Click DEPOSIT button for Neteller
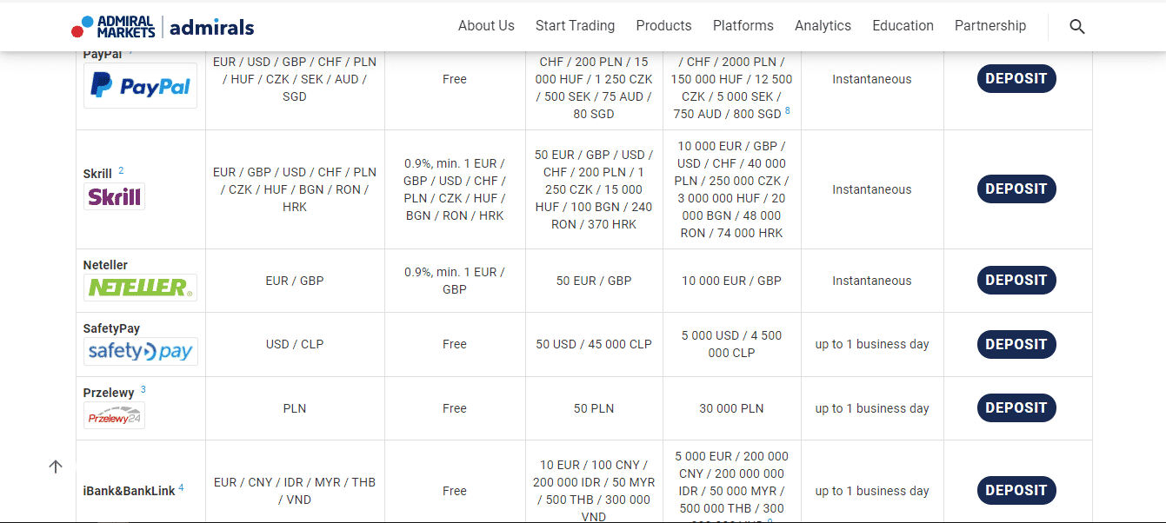1166x523 pixels. click(1016, 280)
